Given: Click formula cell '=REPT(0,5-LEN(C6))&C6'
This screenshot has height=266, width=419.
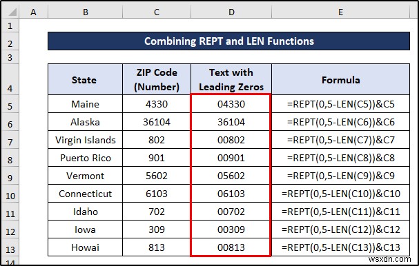Looking at the screenshot, I should pyautogui.click(x=340, y=122).
